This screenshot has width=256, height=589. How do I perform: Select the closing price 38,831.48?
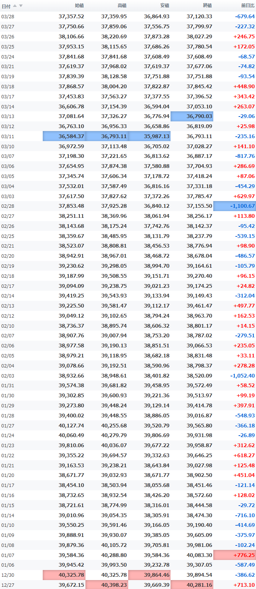(x=200, y=356)
